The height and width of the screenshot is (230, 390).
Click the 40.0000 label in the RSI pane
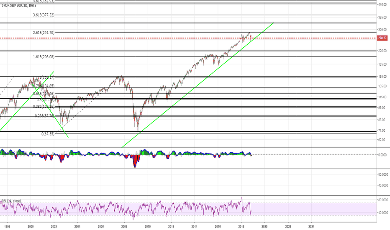[383, 212]
